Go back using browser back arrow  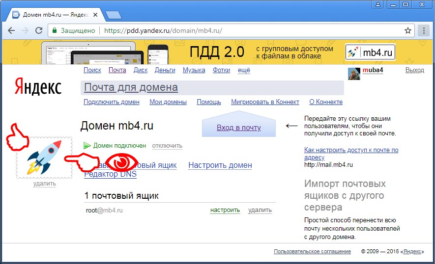11,30
